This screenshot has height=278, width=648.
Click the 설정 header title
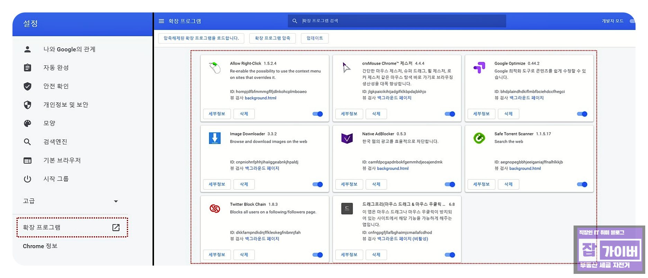30,23
